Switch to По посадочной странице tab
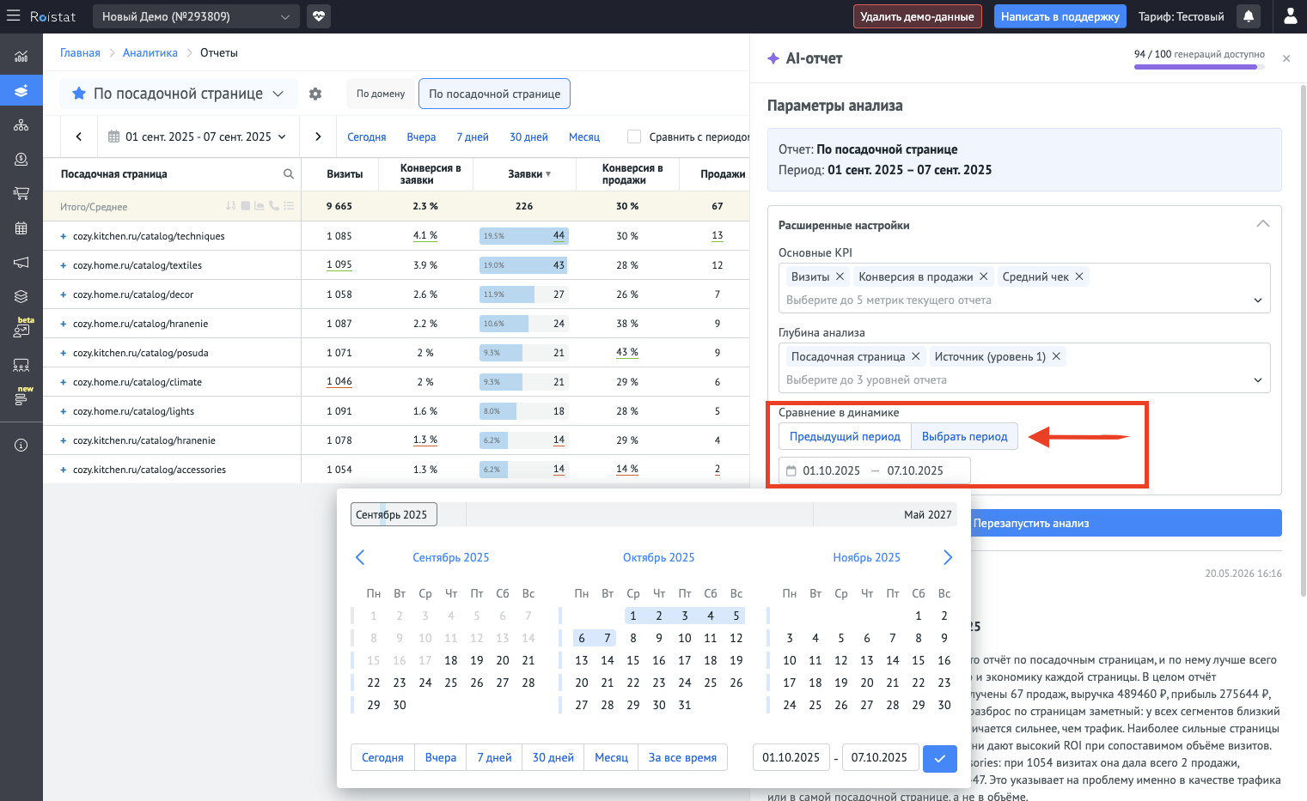Screen dimensions: 1307x801 [494, 94]
